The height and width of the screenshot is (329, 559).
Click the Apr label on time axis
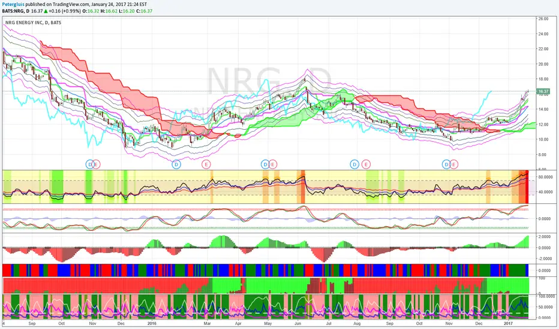[238, 323]
